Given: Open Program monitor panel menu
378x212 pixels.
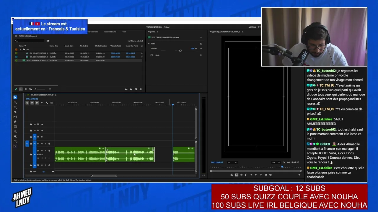Looking at the screenshot, I should point(242,32).
